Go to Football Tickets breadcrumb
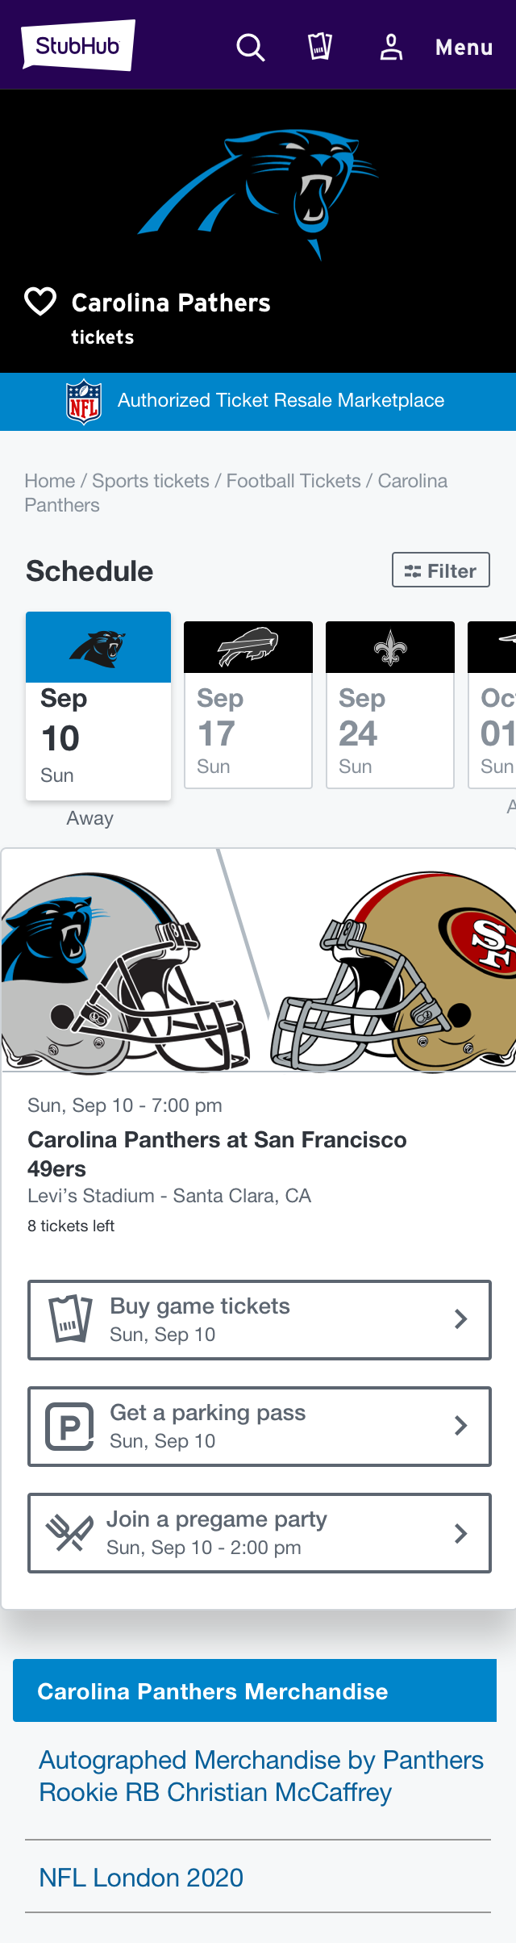The height and width of the screenshot is (1943, 516). [x=293, y=481]
